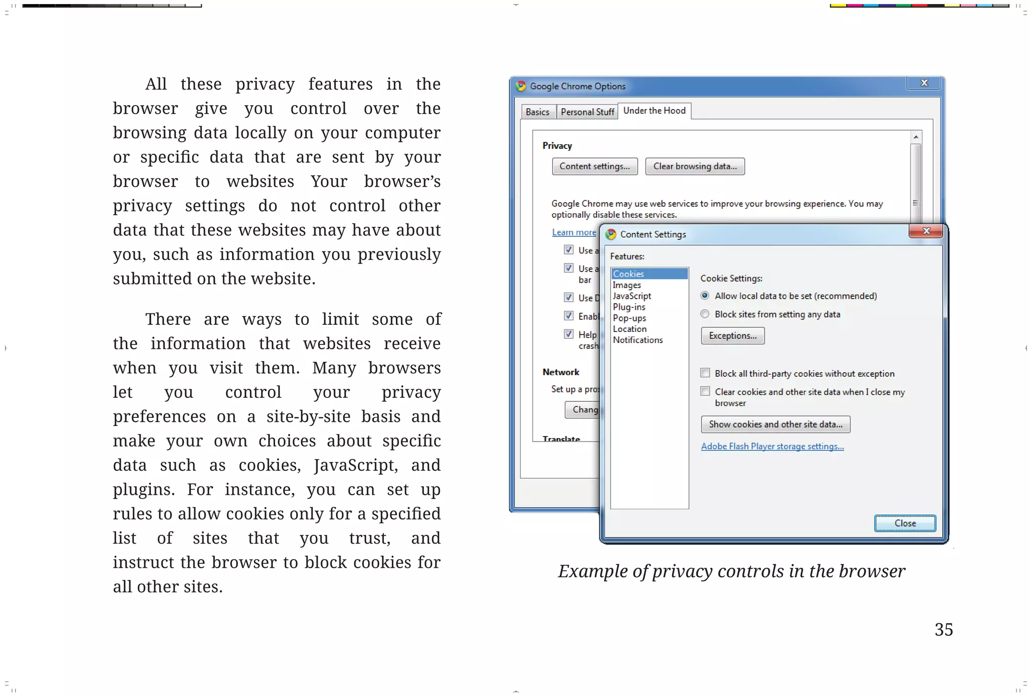Click the Network section heading
The width and height of the screenshot is (1030, 695).
(x=561, y=372)
